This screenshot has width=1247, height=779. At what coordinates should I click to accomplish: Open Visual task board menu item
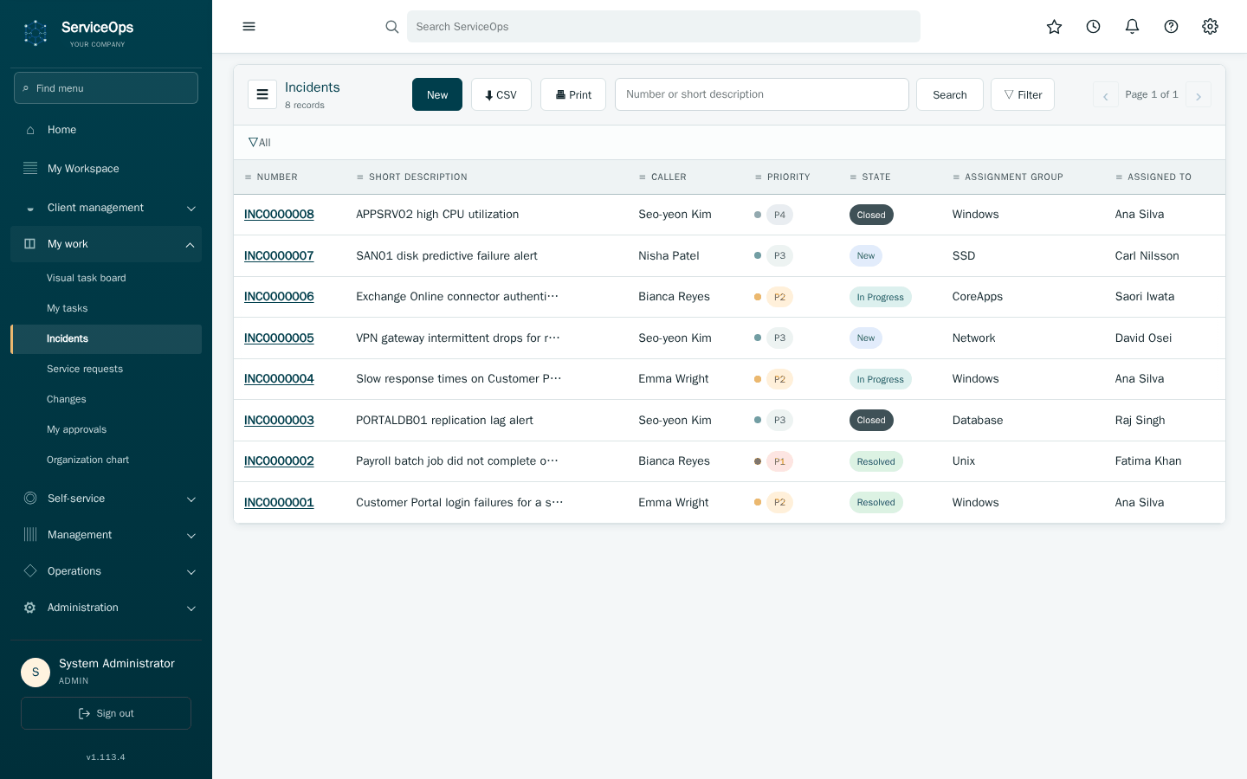tap(106, 278)
